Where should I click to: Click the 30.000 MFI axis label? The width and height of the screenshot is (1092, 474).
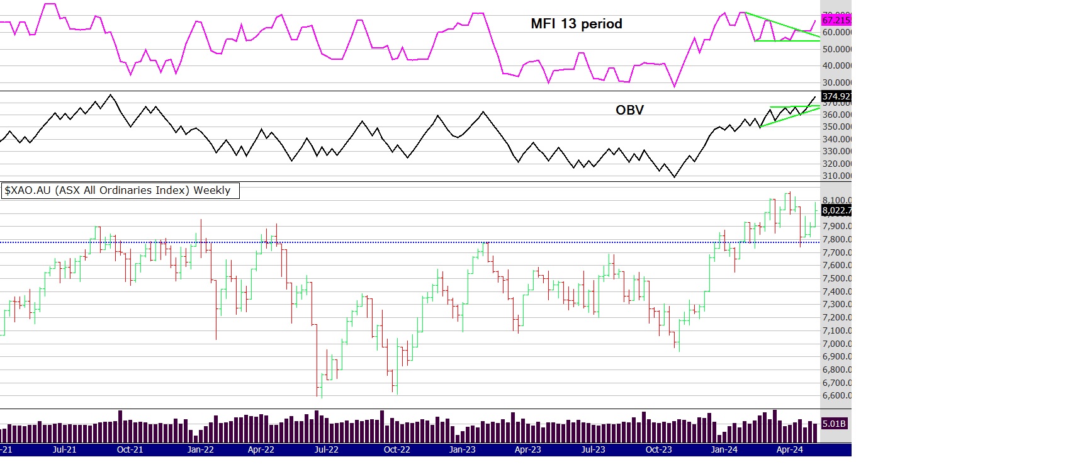[x=837, y=82]
